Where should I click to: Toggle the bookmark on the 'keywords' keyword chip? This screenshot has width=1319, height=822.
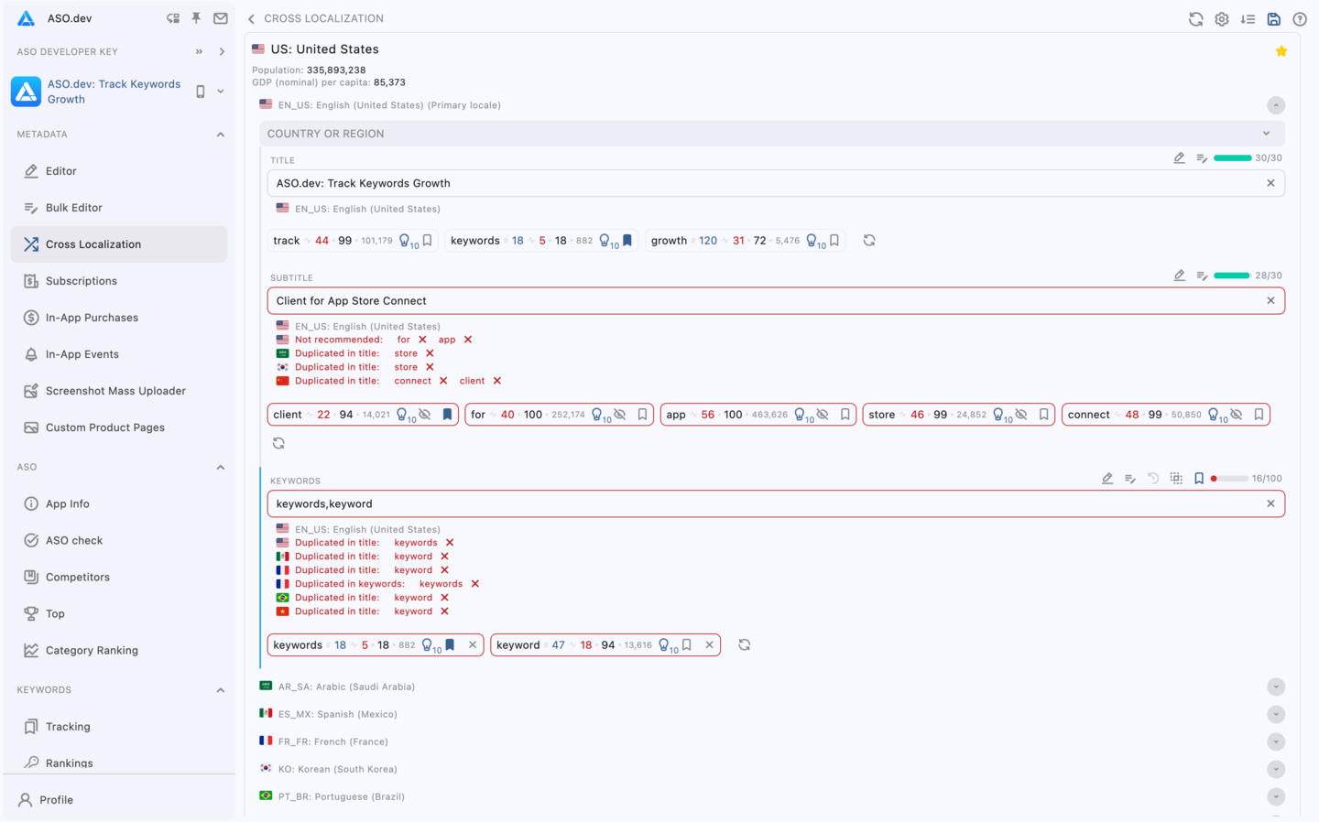pos(447,644)
